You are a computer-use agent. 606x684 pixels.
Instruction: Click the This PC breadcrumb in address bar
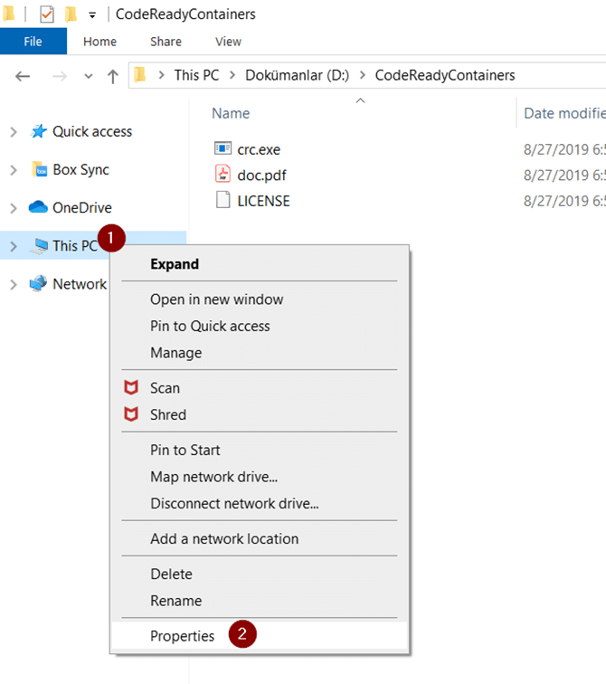(x=196, y=75)
